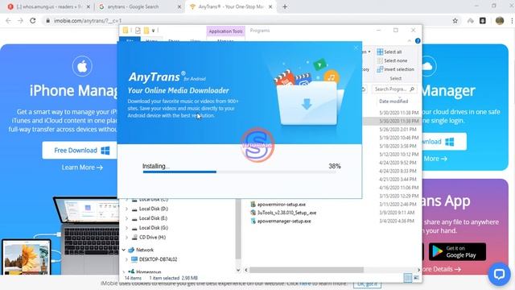Open Explorer help question icon
This screenshot has width=515, height=290.
[418, 41]
